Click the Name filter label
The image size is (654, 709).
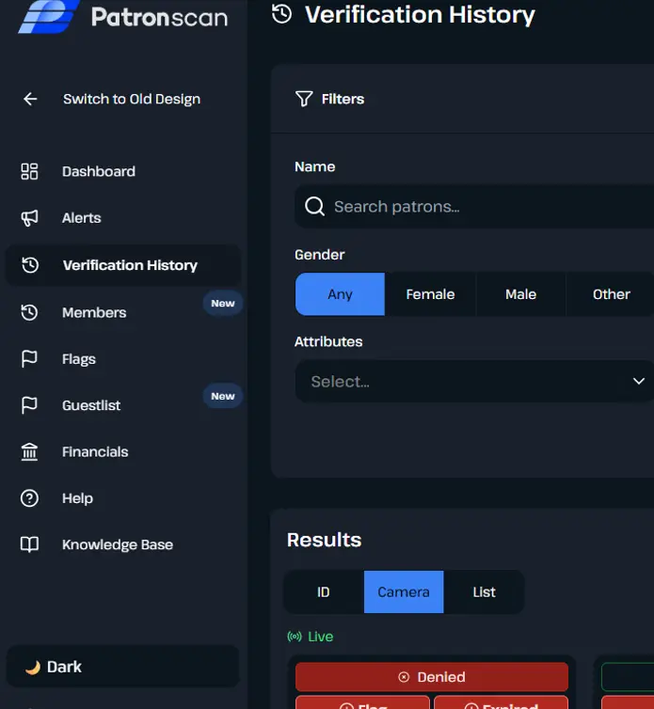315,166
